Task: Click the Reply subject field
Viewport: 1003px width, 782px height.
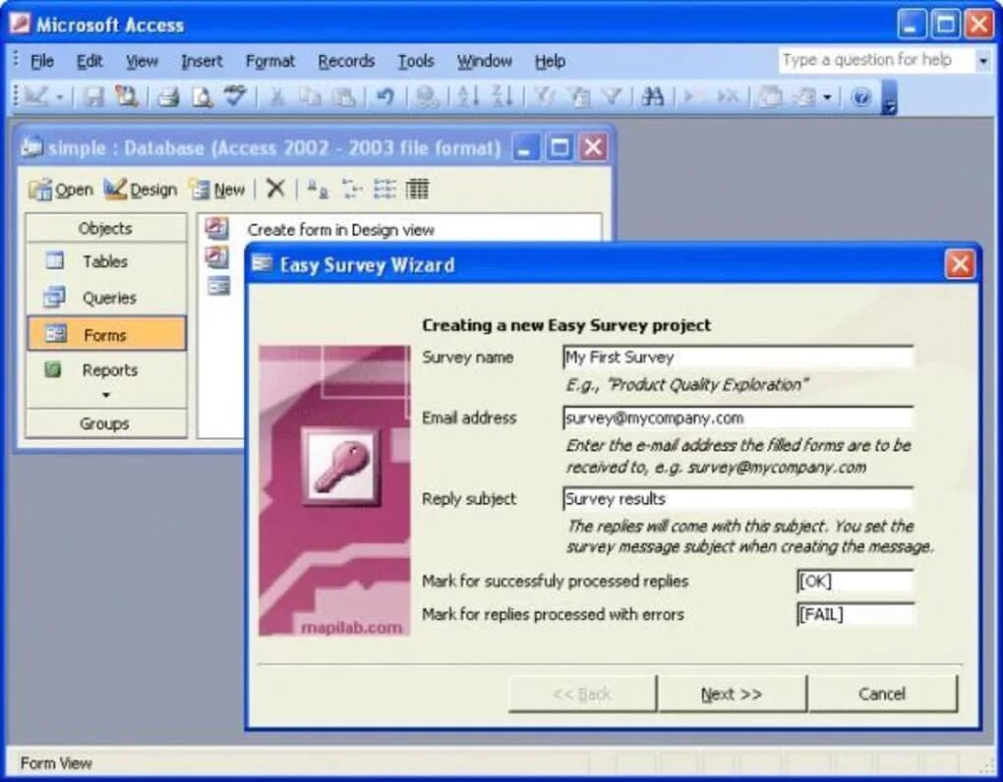Action: 738,499
